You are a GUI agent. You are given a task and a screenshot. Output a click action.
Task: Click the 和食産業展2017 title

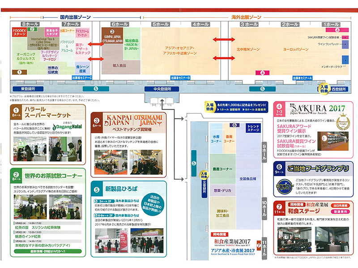click(x=232, y=242)
